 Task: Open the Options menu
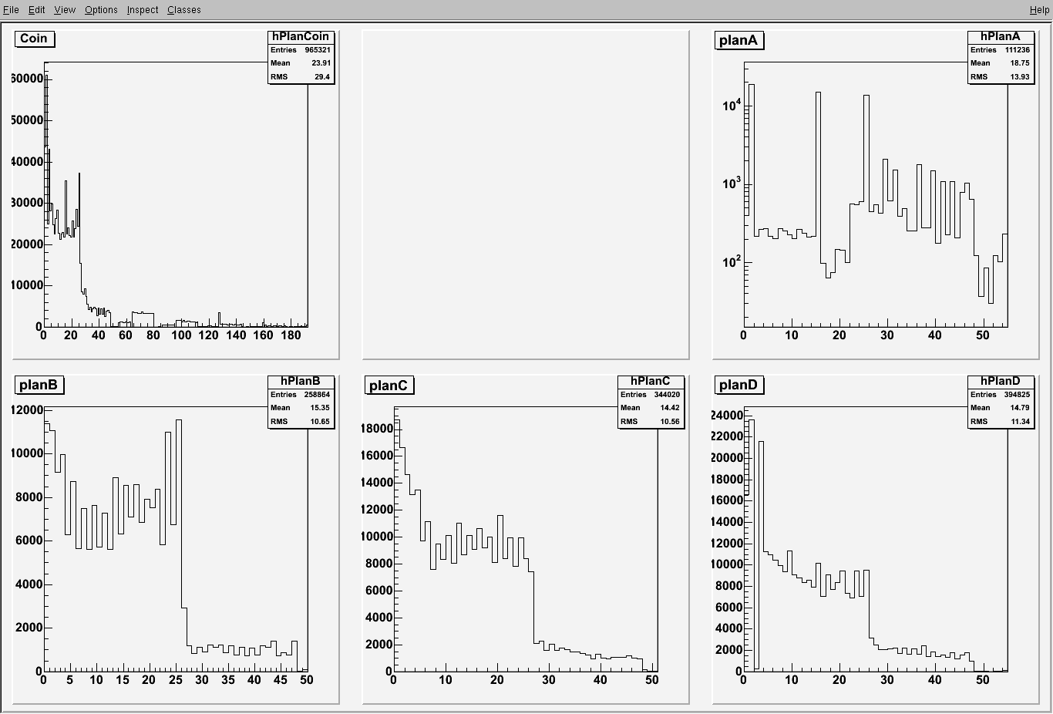101,10
